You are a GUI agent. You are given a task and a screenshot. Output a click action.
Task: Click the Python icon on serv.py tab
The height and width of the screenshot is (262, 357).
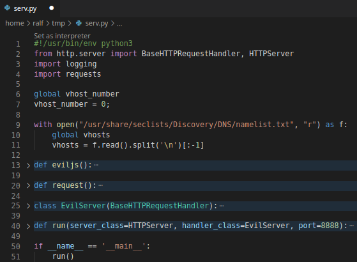pyautogui.click(x=7, y=8)
